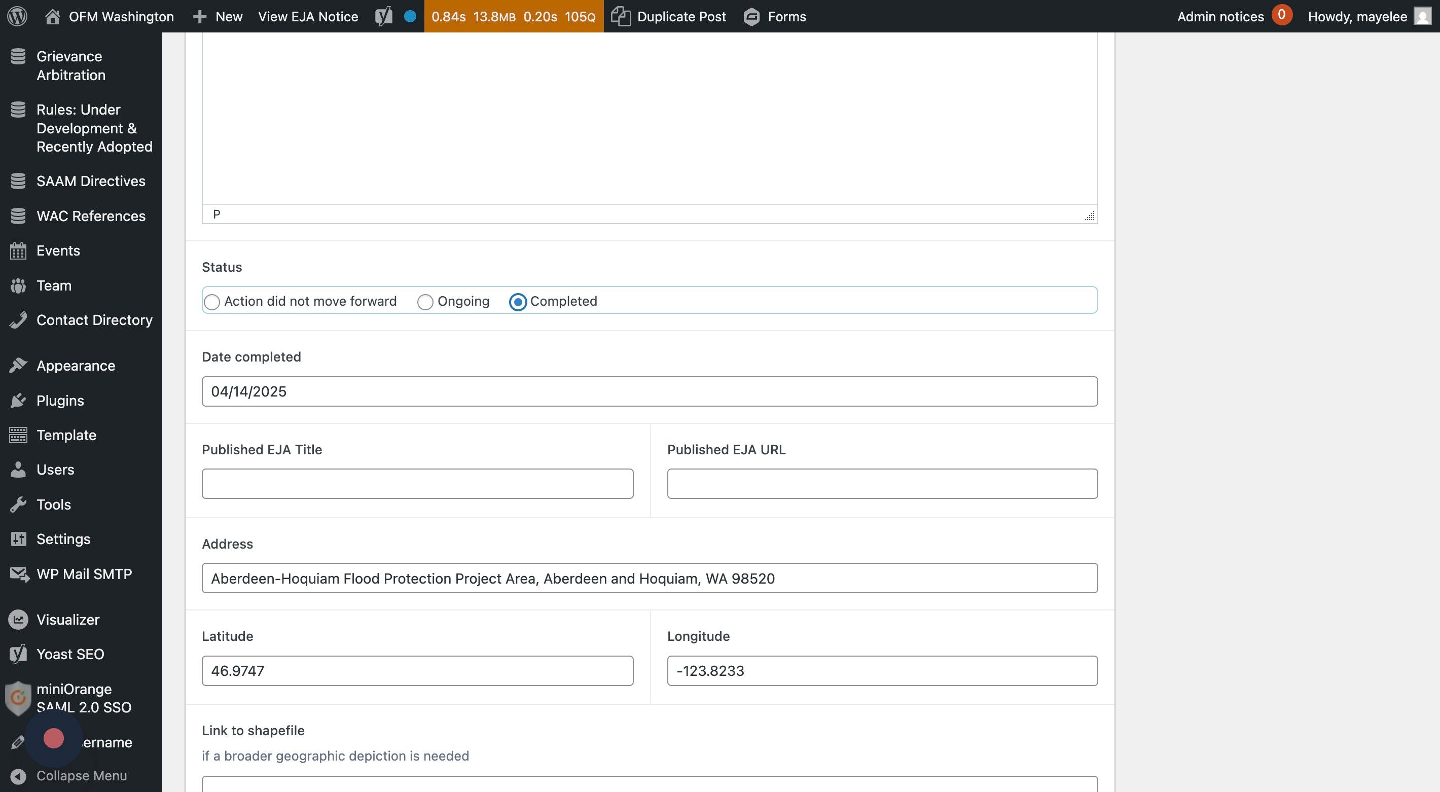Image resolution: width=1440 pixels, height=792 pixels.
Task: Grab the editor resize handle
Action: pos(1090,215)
